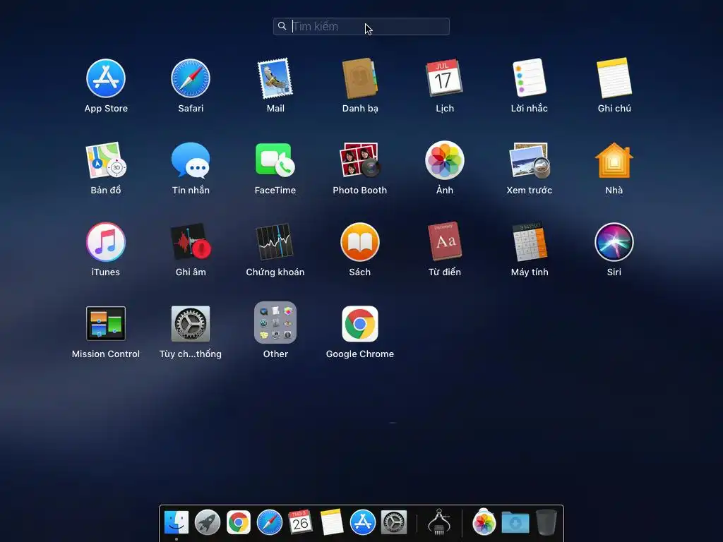Image resolution: width=723 pixels, height=542 pixels.
Task: Open Photo Booth
Action: (x=359, y=160)
